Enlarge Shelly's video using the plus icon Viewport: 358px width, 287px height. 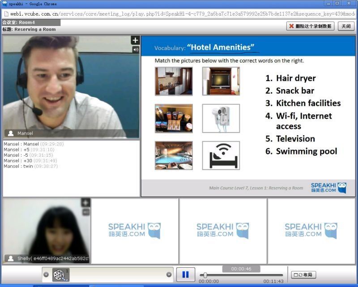click(x=85, y=203)
